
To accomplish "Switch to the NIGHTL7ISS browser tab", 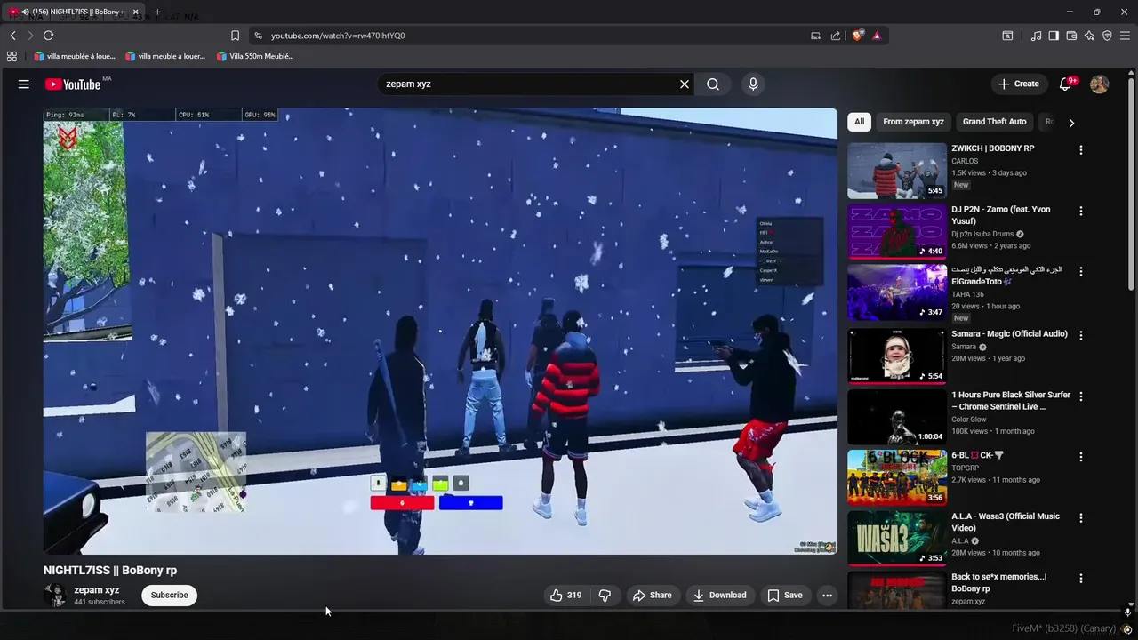I will click(75, 12).
